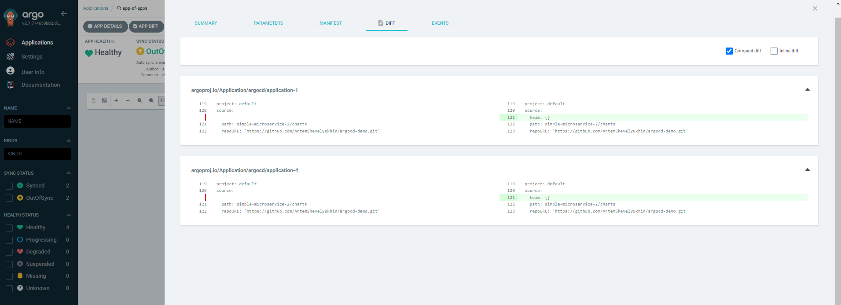
Task: Collapse the sidebar with the back arrow
Action: 64,14
